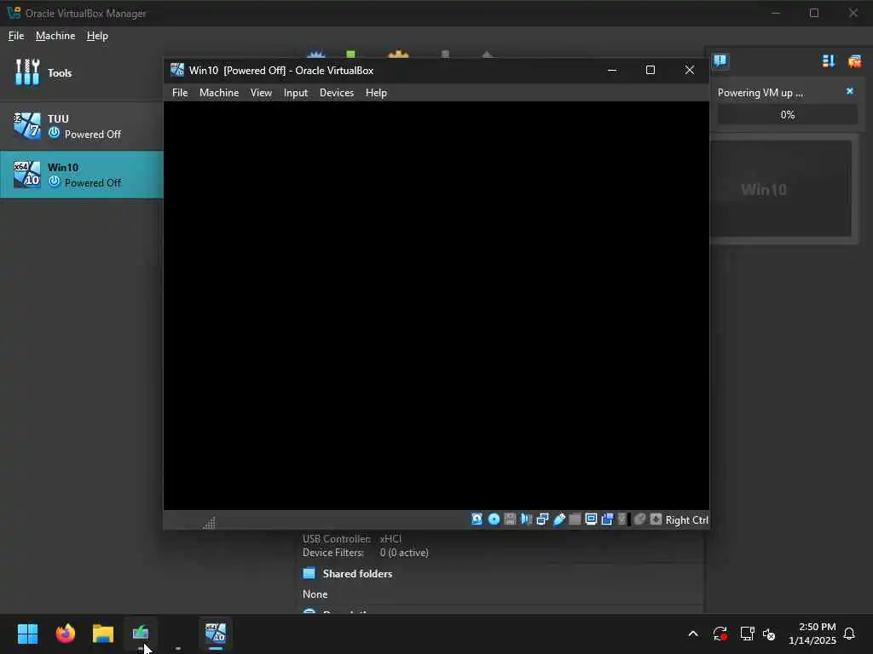Viewport: 873px width, 654px height.
Task: Open Windows Start menu
Action: (28, 634)
